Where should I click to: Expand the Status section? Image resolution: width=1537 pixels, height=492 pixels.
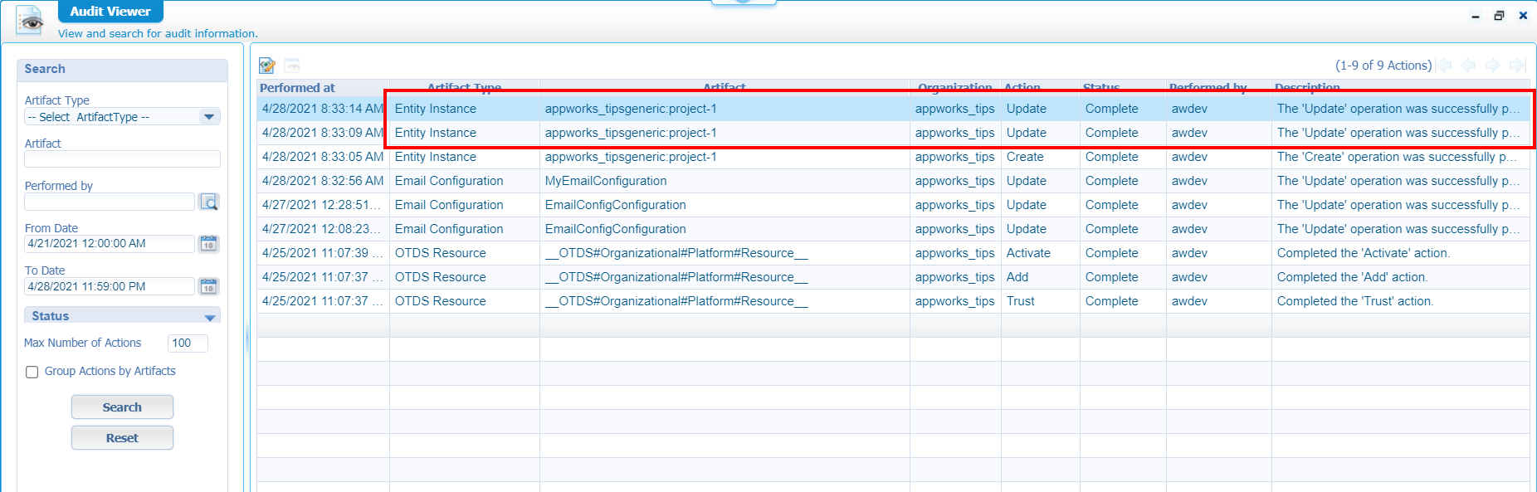[x=209, y=316]
